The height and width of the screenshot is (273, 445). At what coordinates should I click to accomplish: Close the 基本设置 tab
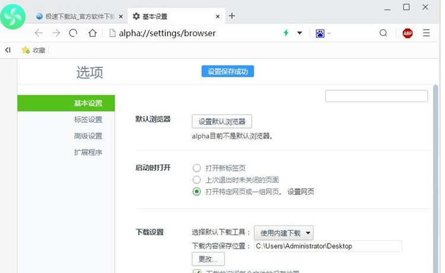[x=217, y=17]
